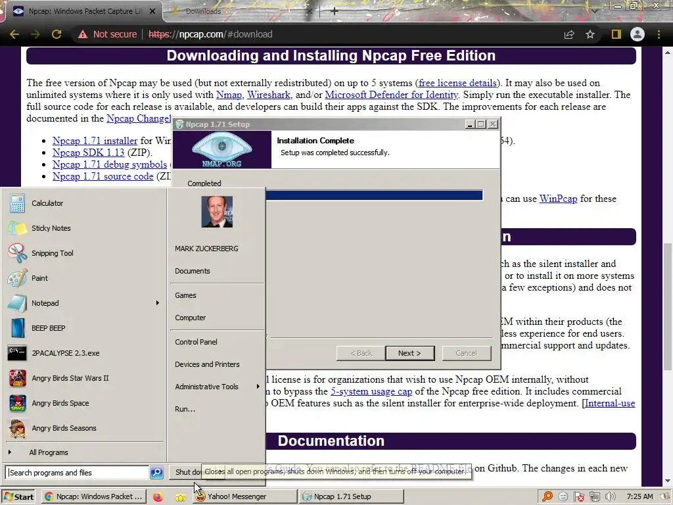Open Computer from the Start menu
Image resolution: width=673 pixels, height=505 pixels.
click(x=190, y=318)
